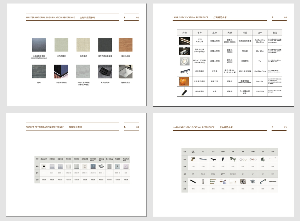Click the waterproof socket box photo
The image size is (300, 221).
point(109,166)
